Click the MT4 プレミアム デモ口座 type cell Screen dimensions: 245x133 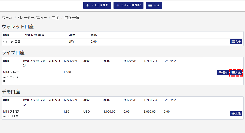pos(11,114)
